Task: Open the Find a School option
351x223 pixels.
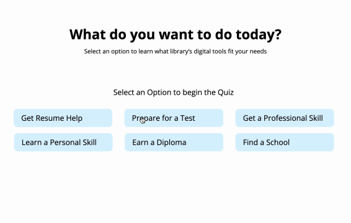Action: pos(285,142)
